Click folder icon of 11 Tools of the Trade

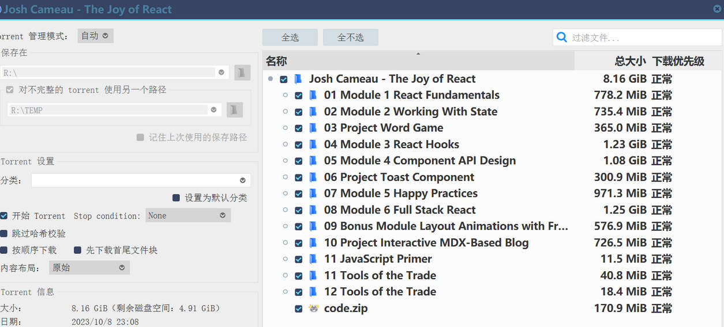pyautogui.click(x=313, y=276)
